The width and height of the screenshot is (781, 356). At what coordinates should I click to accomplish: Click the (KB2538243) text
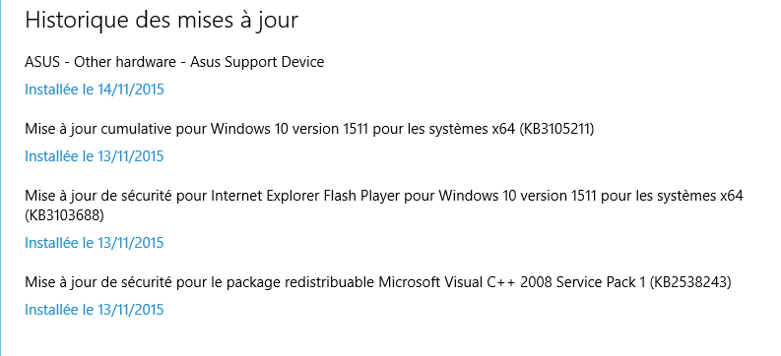click(x=690, y=282)
